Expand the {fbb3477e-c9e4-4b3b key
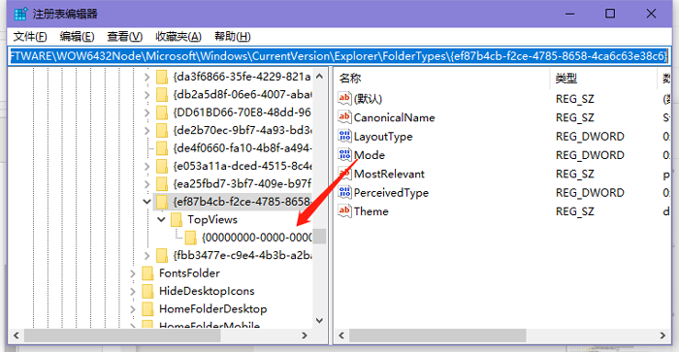This screenshot has height=352, width=679. (x=146, y=255)
